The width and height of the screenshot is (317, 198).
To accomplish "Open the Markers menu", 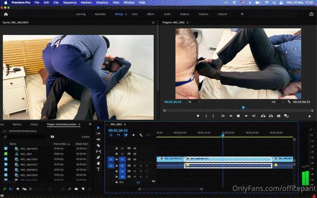I will (86, 3).
